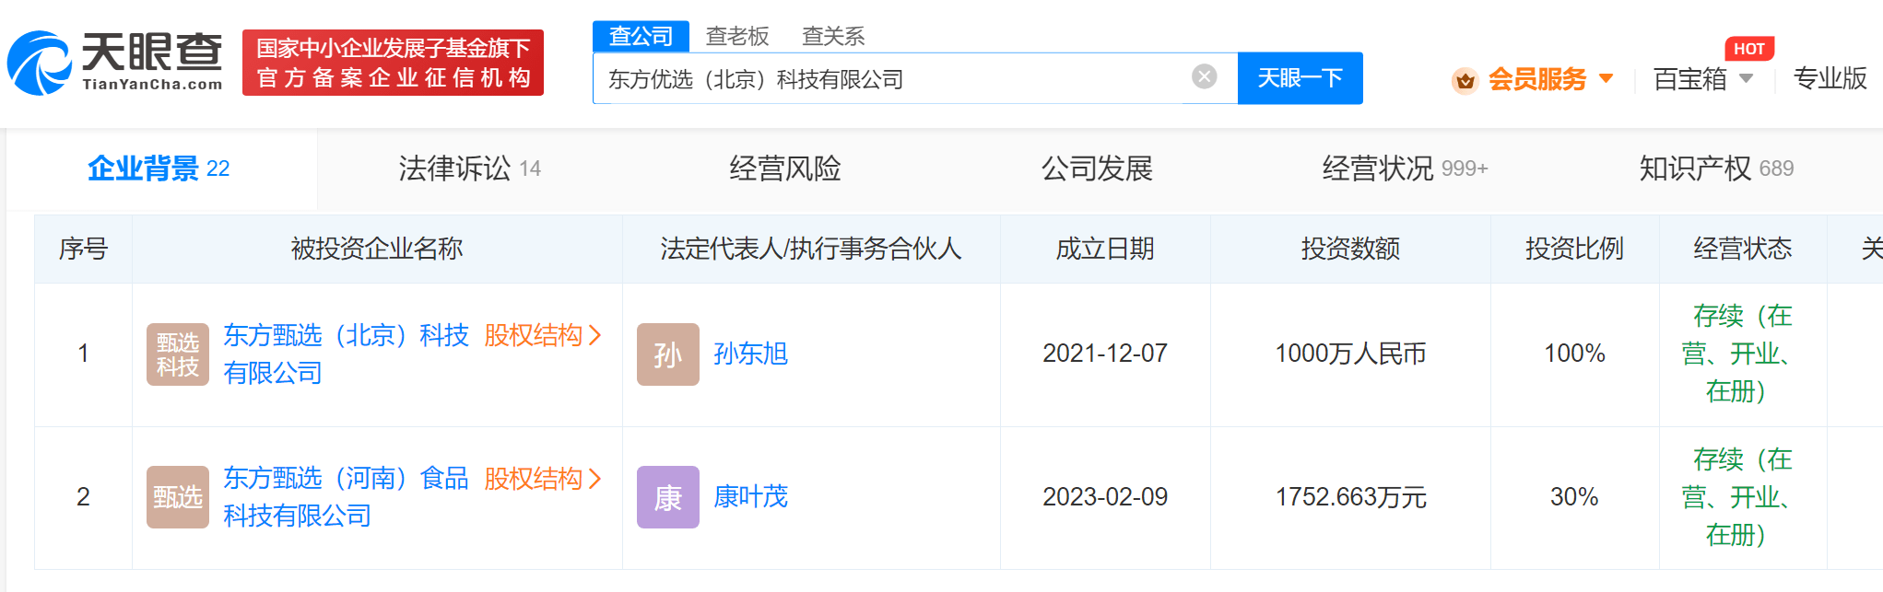This screenshot has width=1883, height=592.
Task: Click the 投资数额 column header
Action: point(1350,249)
